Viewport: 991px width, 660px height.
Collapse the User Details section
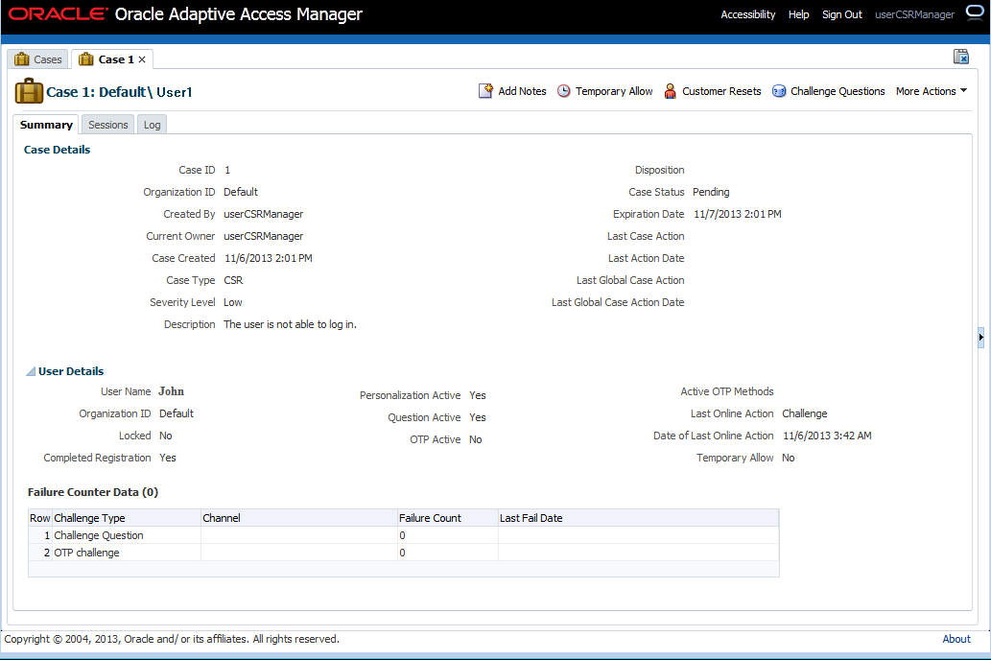click(x=31, y=371)
